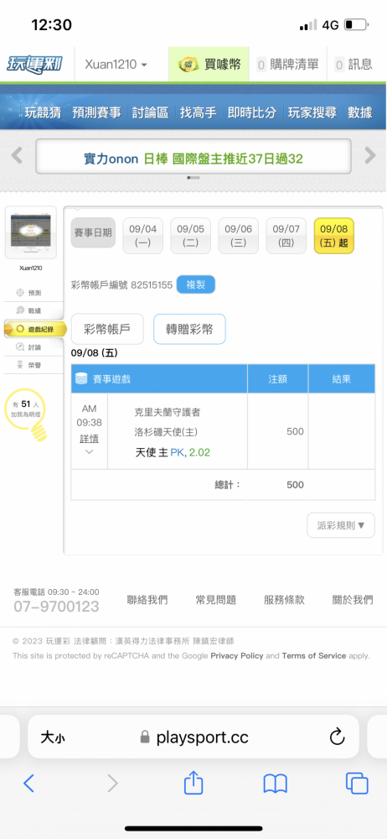Tap Safari 大小 text size button
The width and height of the screenshot is (387, 839).
click(x=53, y=737)
